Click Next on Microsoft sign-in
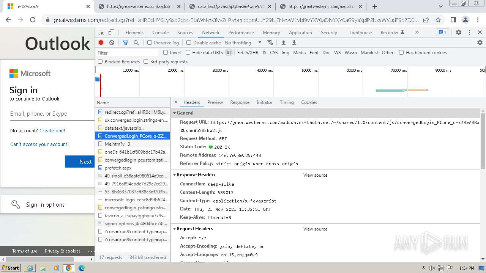This screenshot has width=486, height=273. 80,162
